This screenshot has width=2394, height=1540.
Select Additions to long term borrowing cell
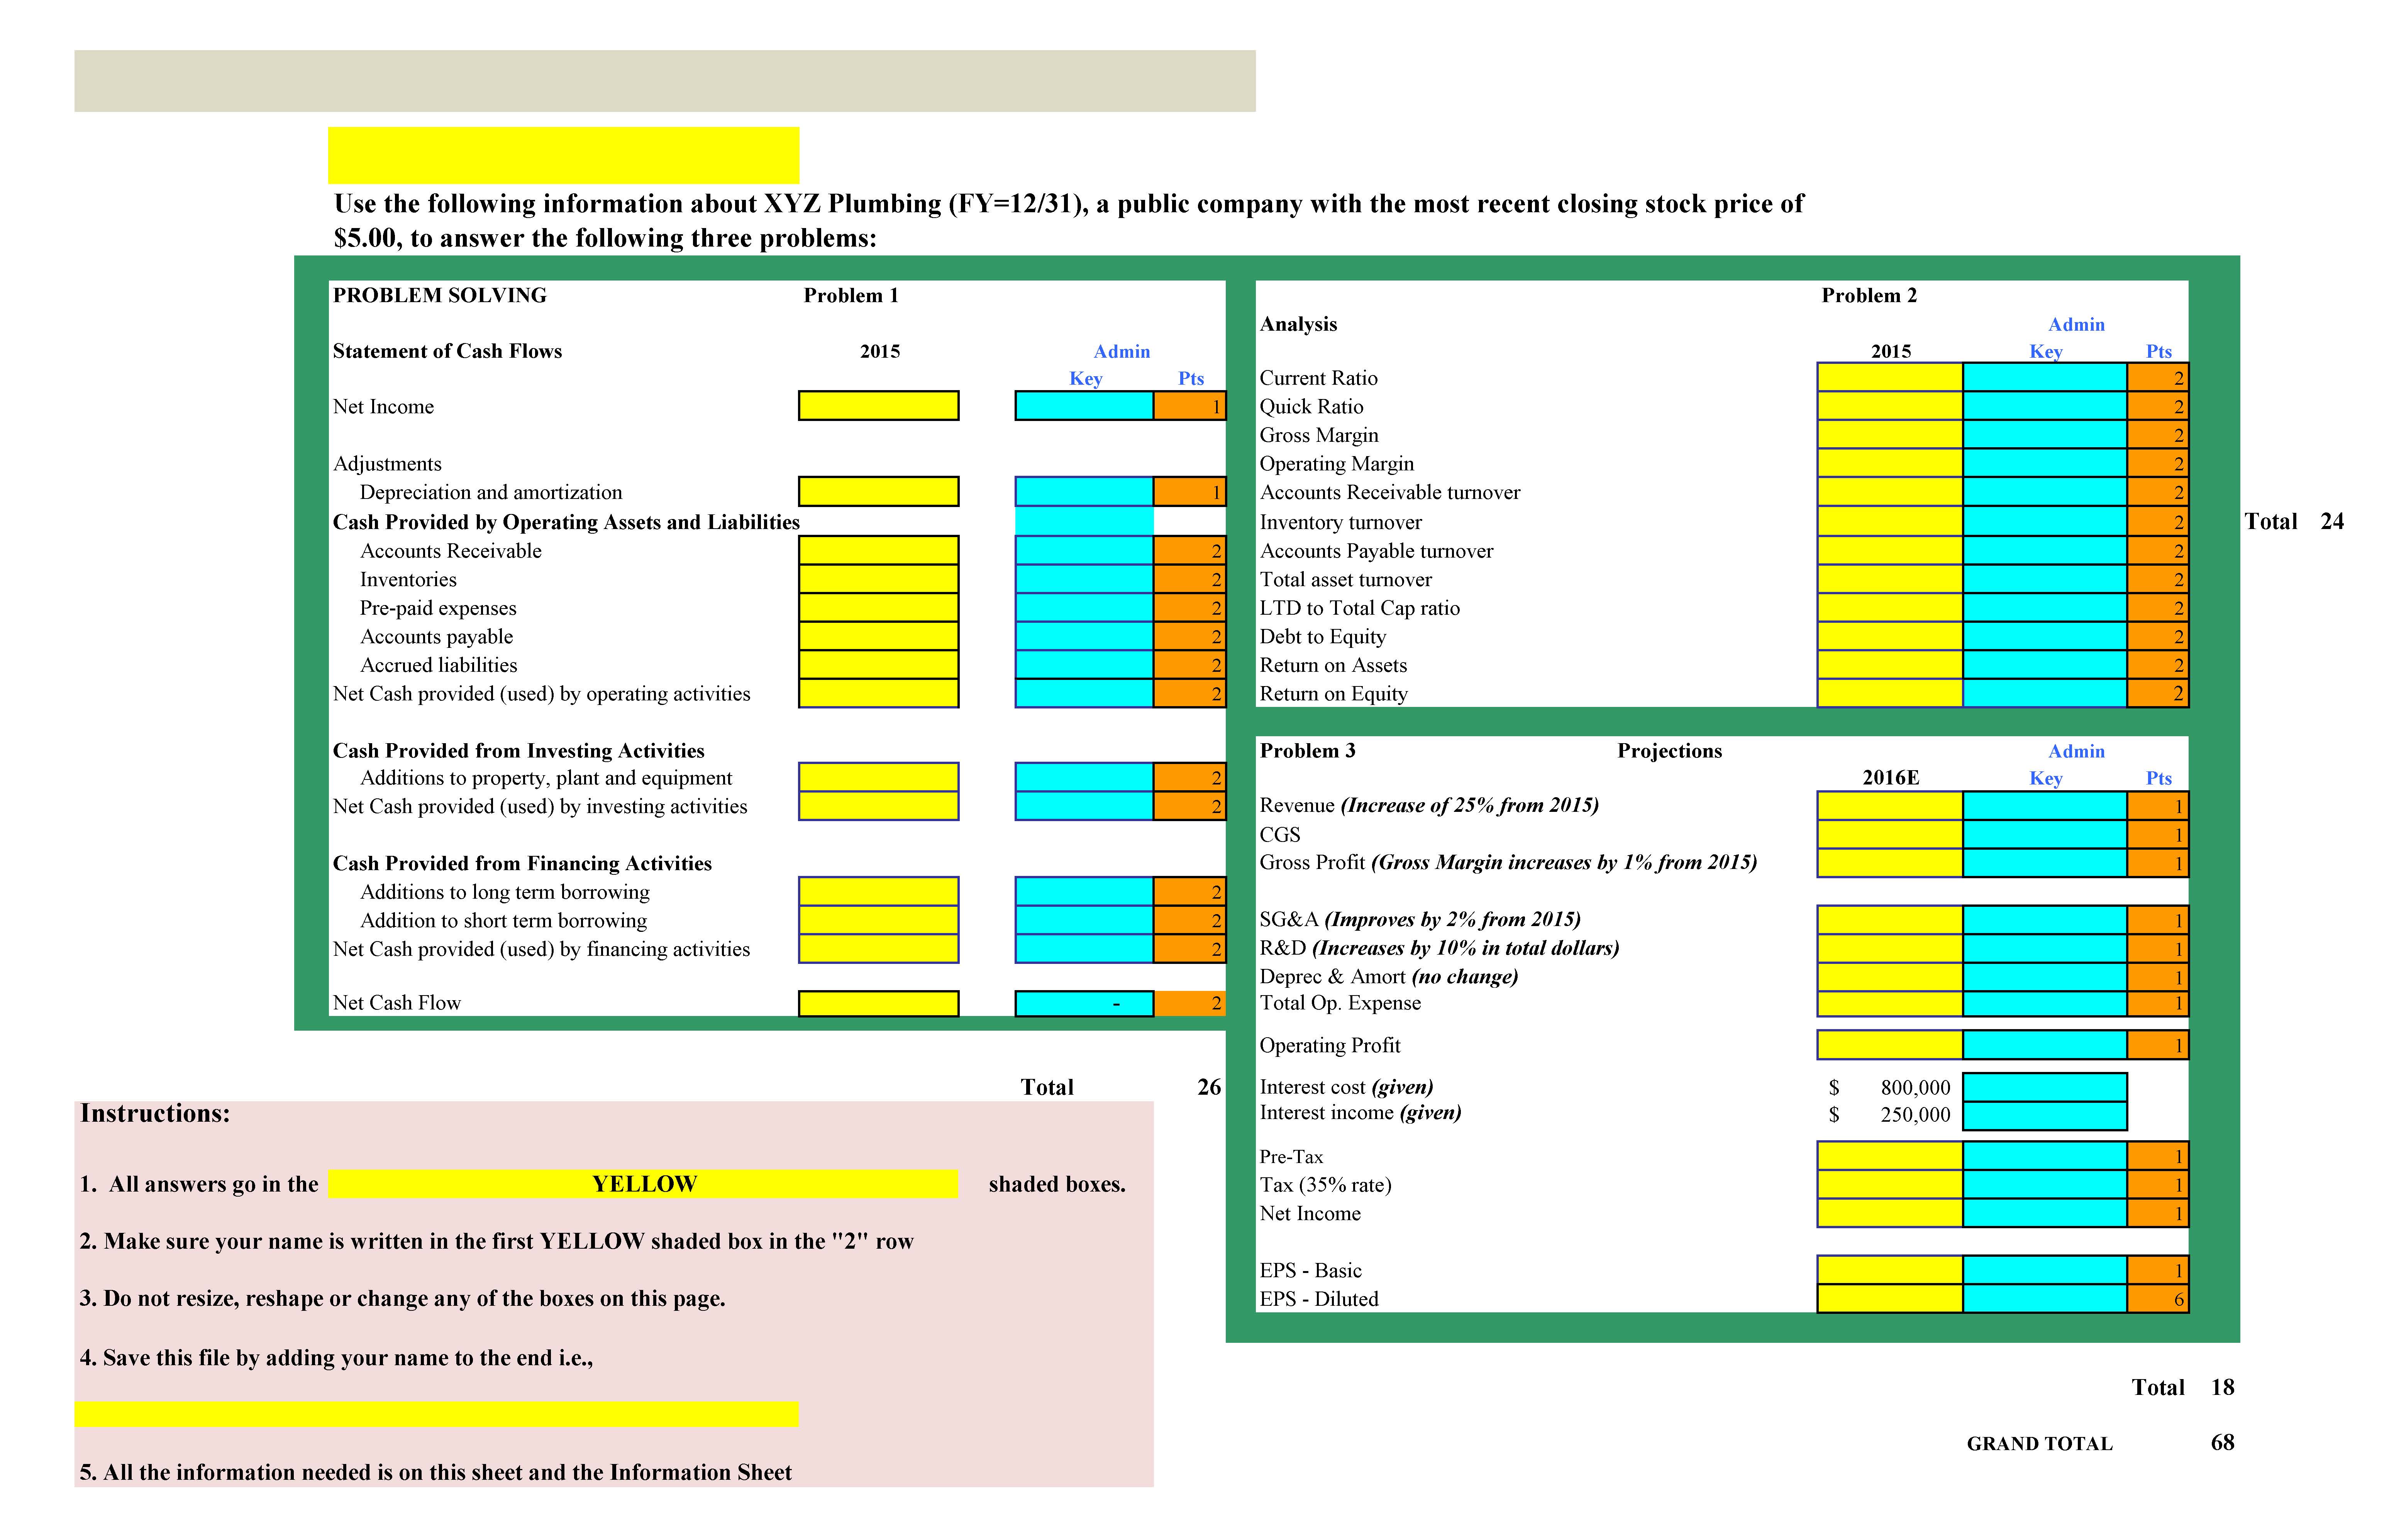[x=878, y=891]
